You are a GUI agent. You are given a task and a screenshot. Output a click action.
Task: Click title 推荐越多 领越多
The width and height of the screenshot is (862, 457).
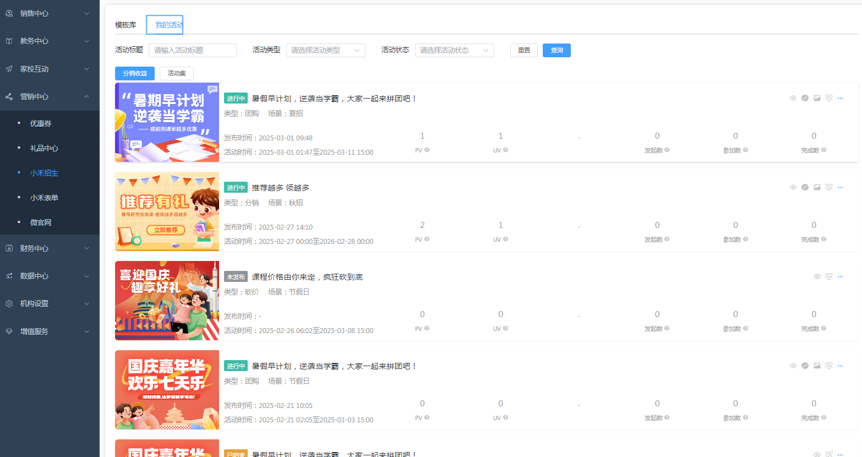[281, 188]
